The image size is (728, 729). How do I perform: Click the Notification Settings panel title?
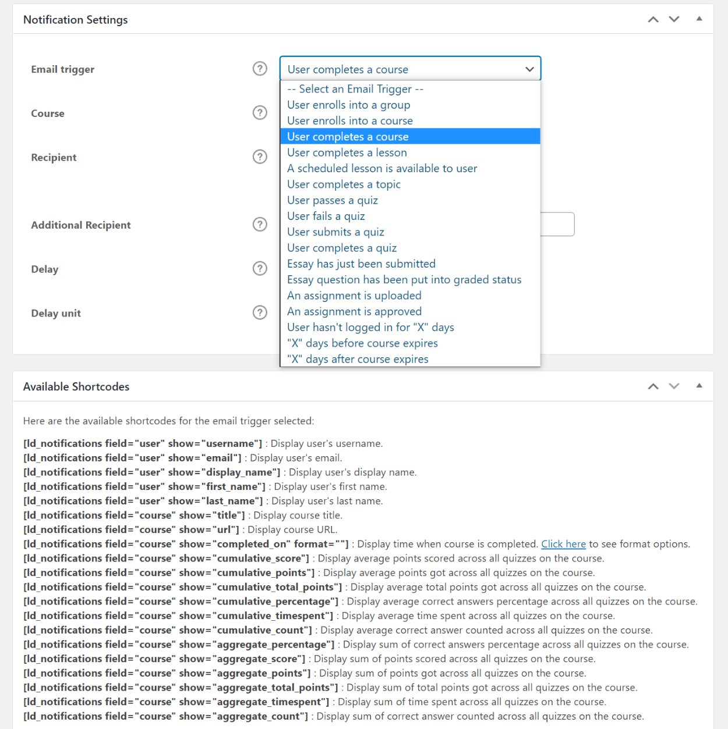point(76,19)
